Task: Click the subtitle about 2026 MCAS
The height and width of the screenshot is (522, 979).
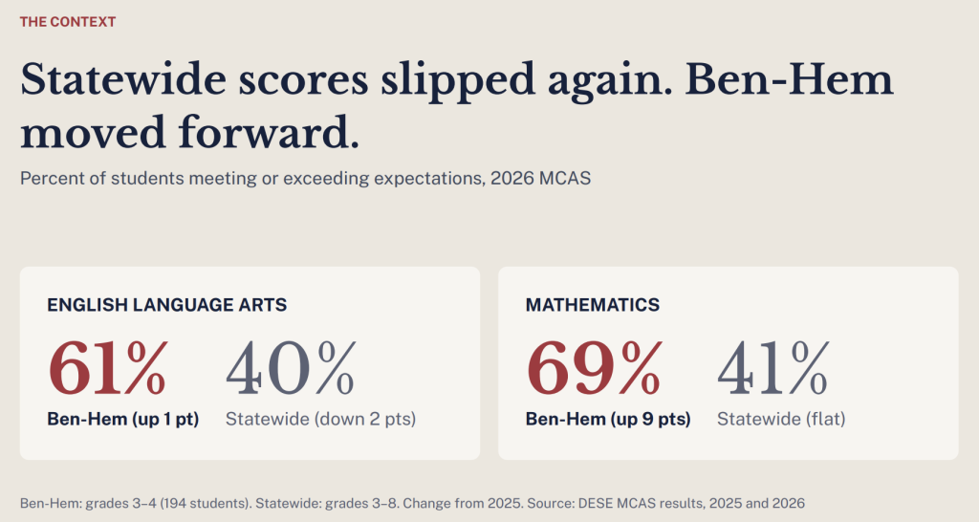Action: [305, 179]
